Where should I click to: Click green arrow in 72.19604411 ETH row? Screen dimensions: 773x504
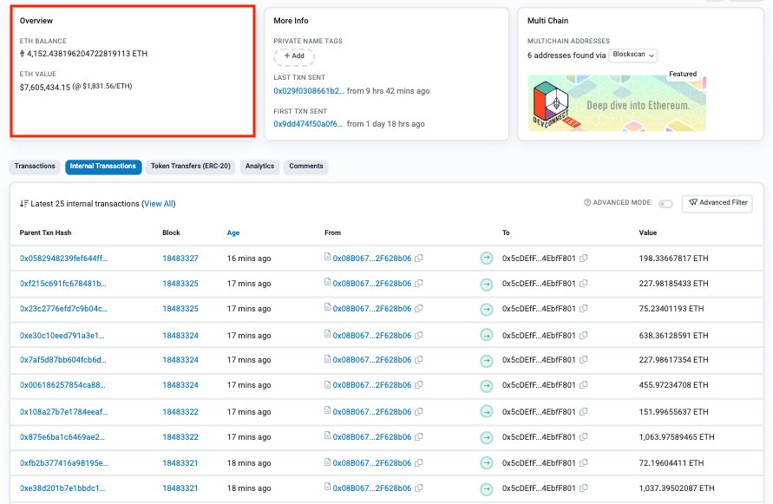487,463
